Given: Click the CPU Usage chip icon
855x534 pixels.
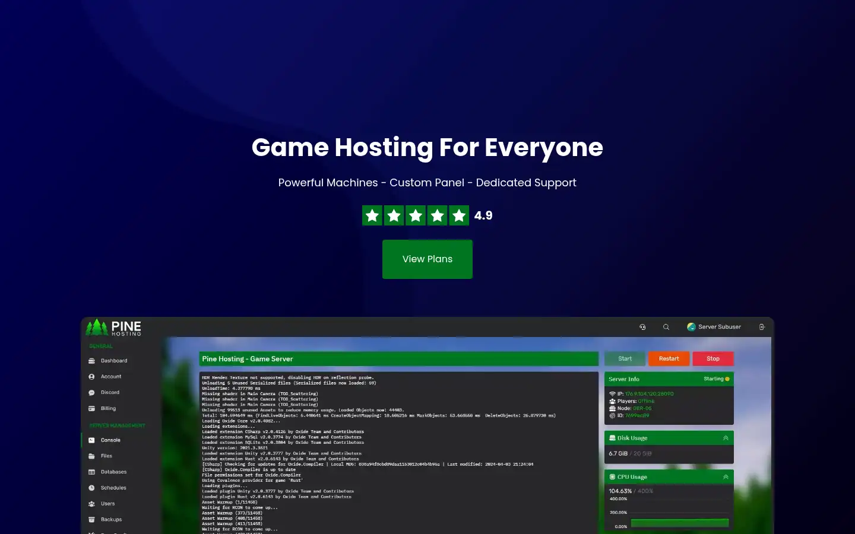Looking at the screenshot, I should tap(612, 477).
